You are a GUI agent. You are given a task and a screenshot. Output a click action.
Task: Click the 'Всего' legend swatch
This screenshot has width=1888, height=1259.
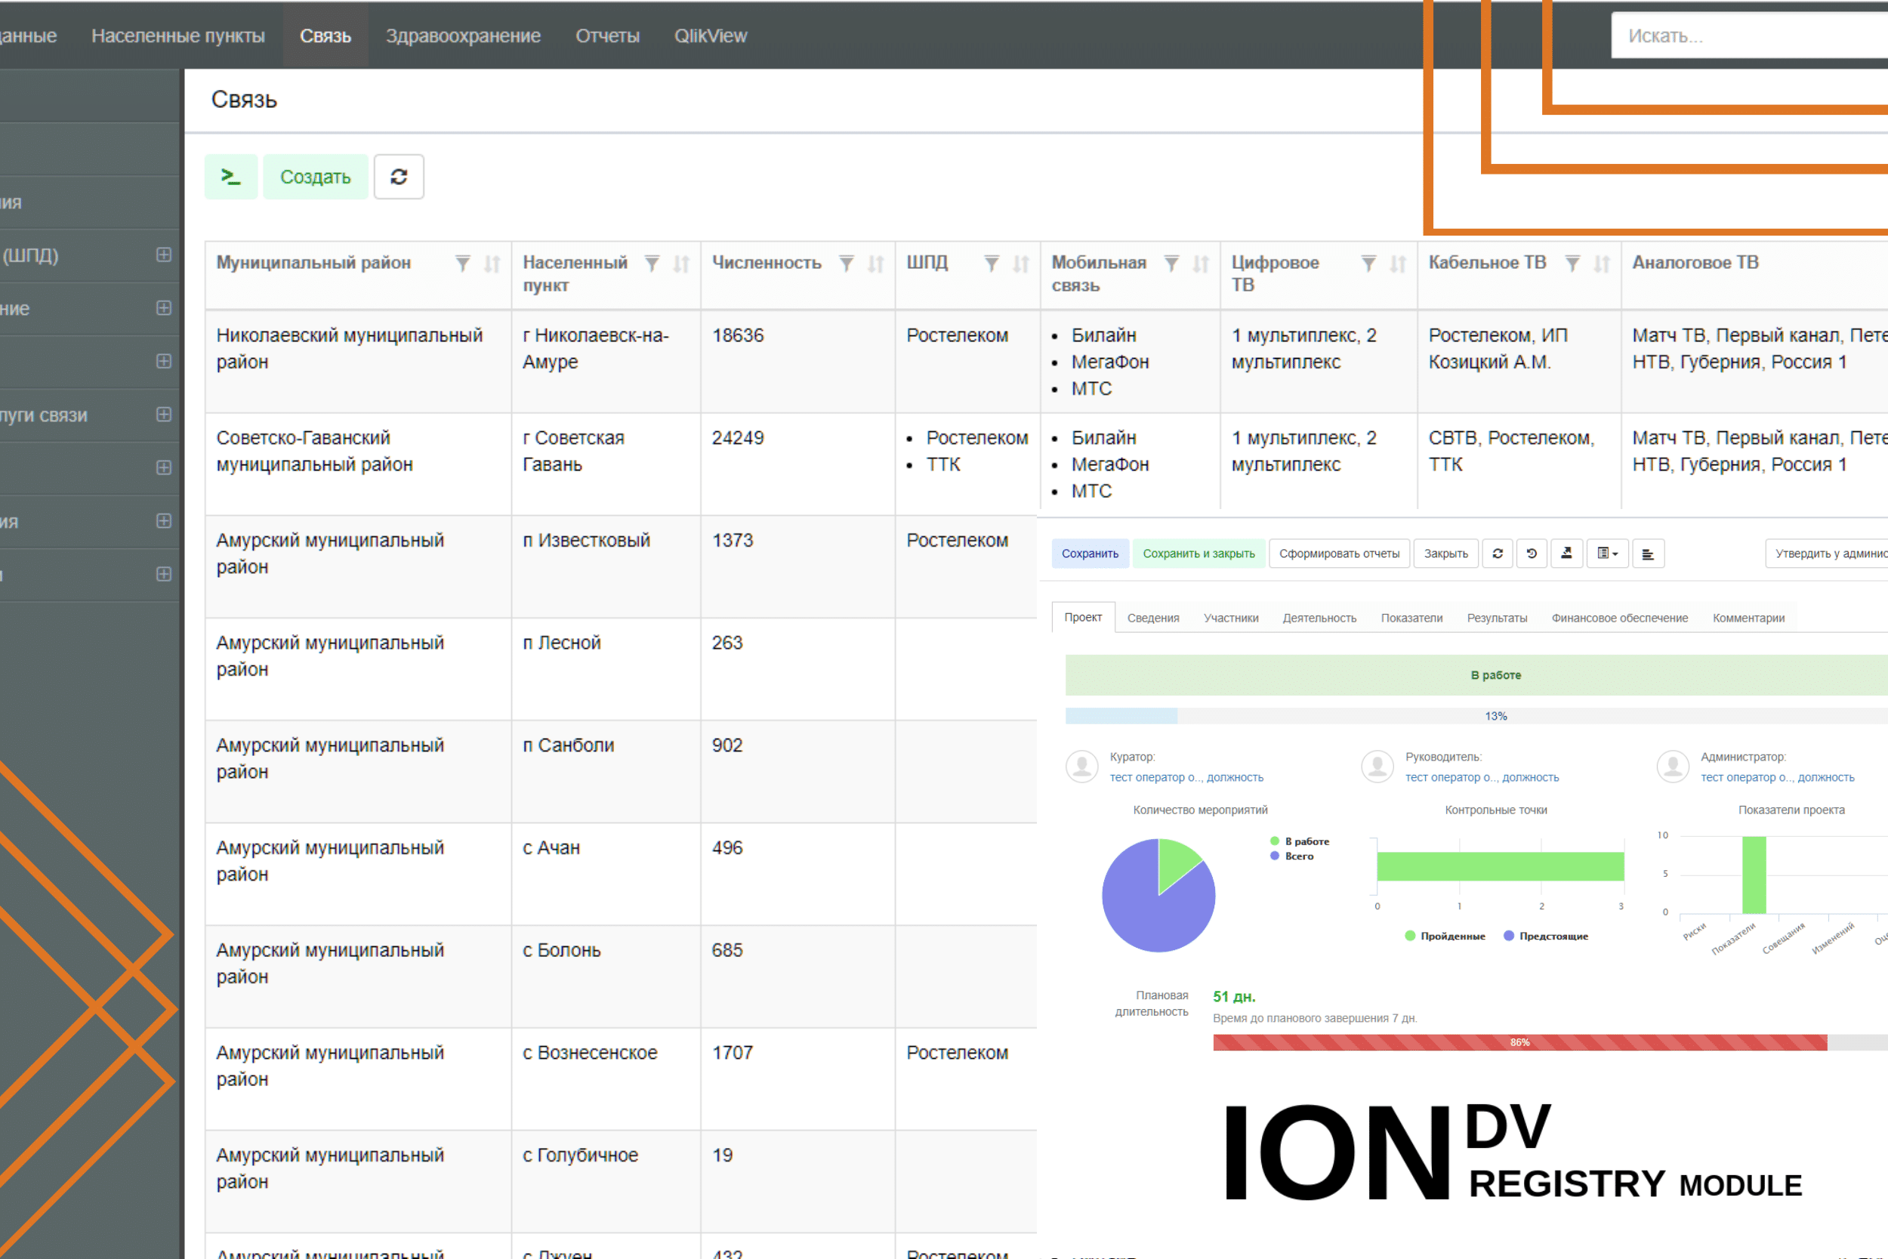pyautogui.click(x=1275, y=856)
